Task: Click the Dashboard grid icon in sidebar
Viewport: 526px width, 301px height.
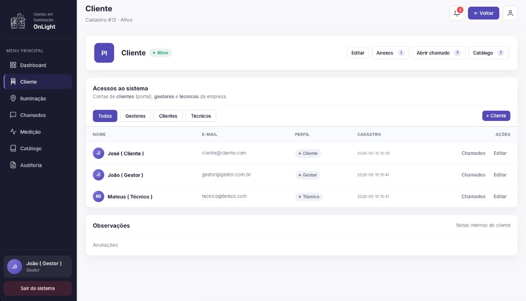Action: pos(13,65)
